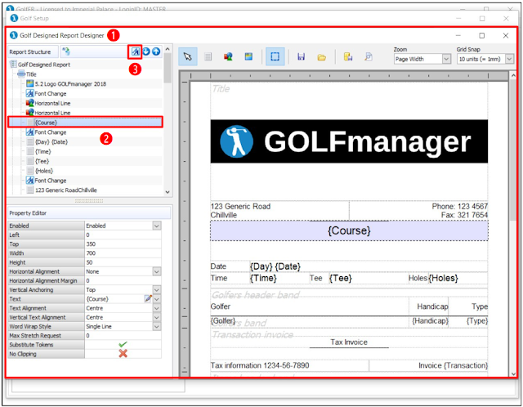
Task: Click the tree refresh icon beside Report Structure
Action: 66,51
